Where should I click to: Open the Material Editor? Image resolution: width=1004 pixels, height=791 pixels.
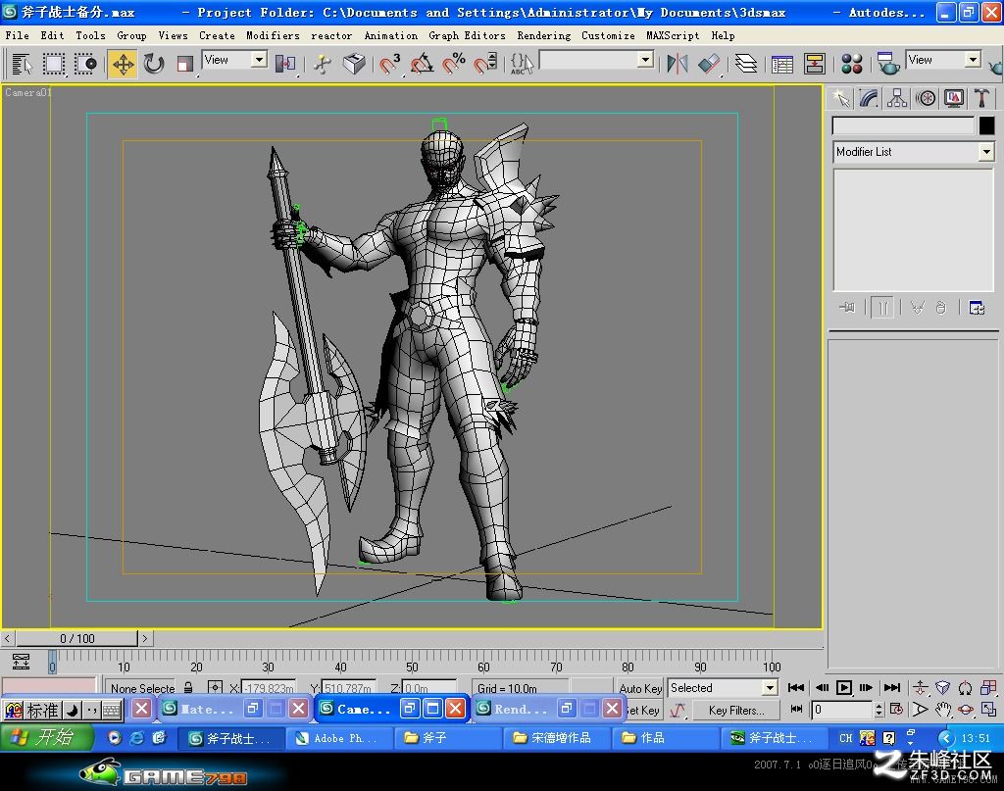[x=852, y=64]
